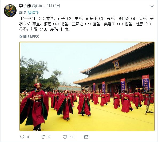This screenshot has width=158, height=142.
Task: Like the tweet with the heart icon
Action: [x=65, y=137]
